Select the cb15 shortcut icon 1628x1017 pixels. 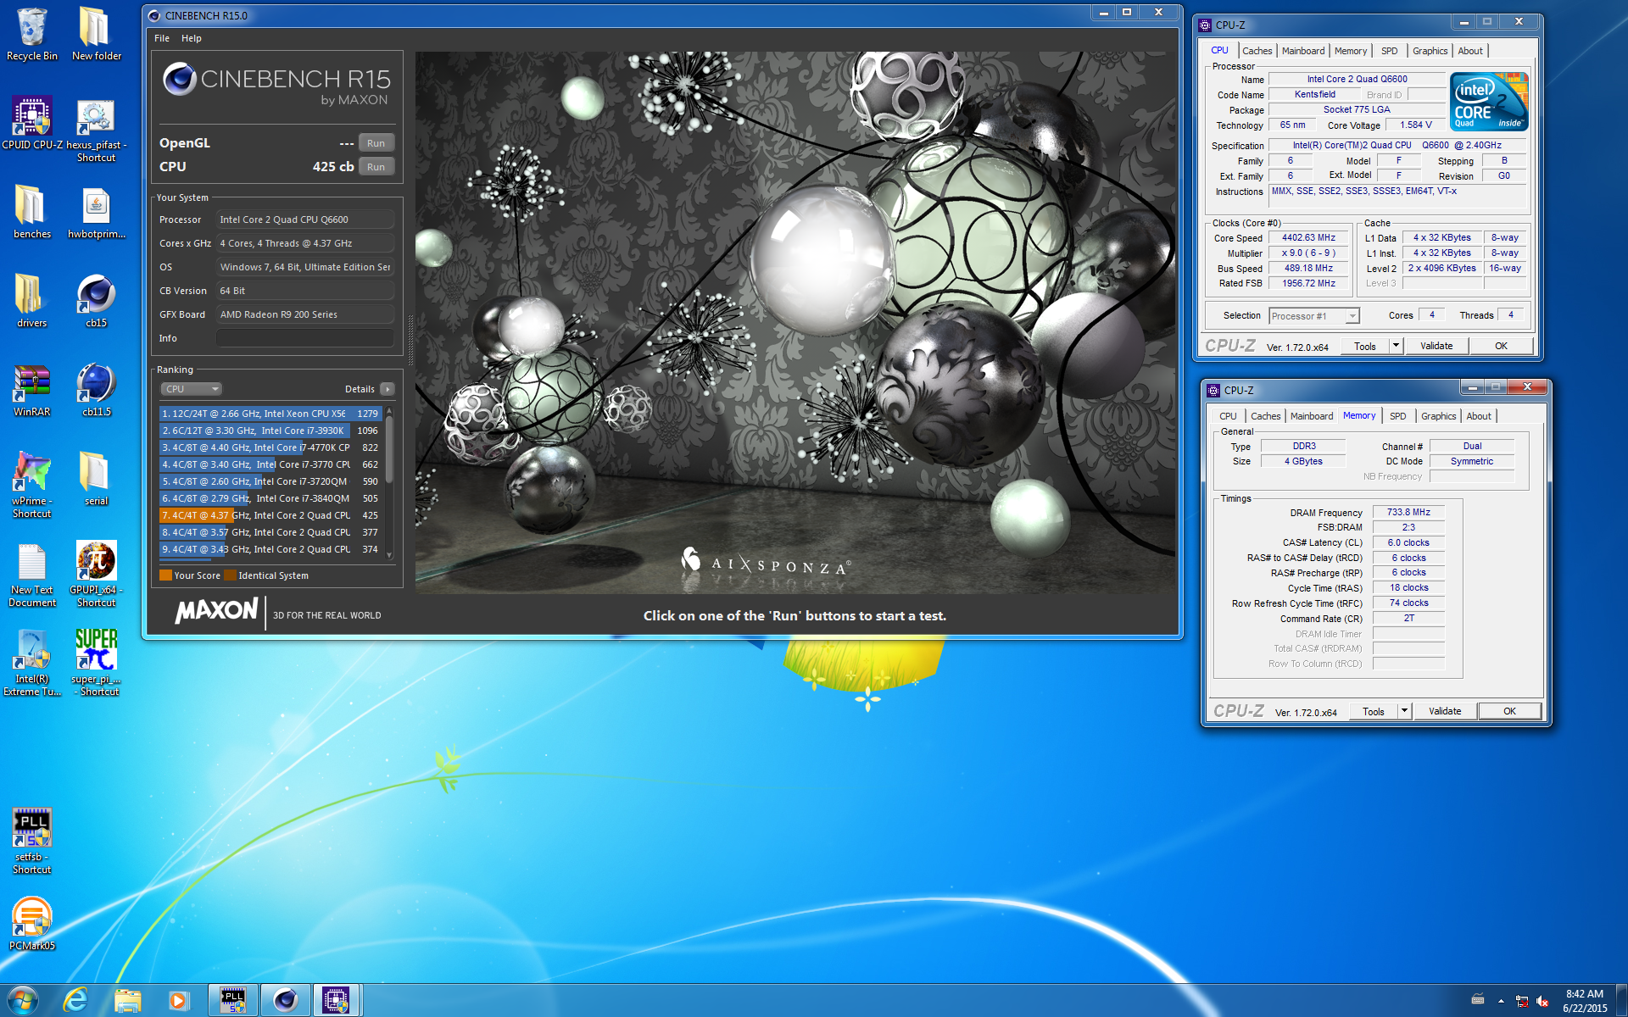tap(96, 301)
